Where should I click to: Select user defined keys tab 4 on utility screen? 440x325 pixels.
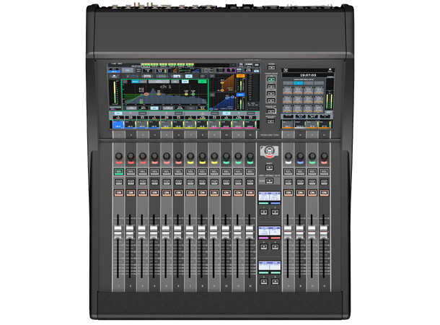[x=319, y=83]
